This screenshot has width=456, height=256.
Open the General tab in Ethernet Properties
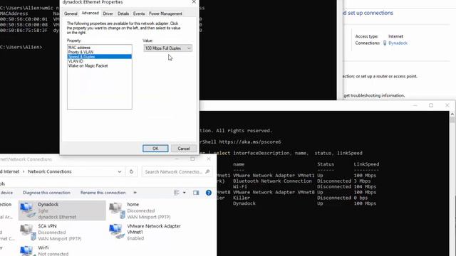pos(71,14)
